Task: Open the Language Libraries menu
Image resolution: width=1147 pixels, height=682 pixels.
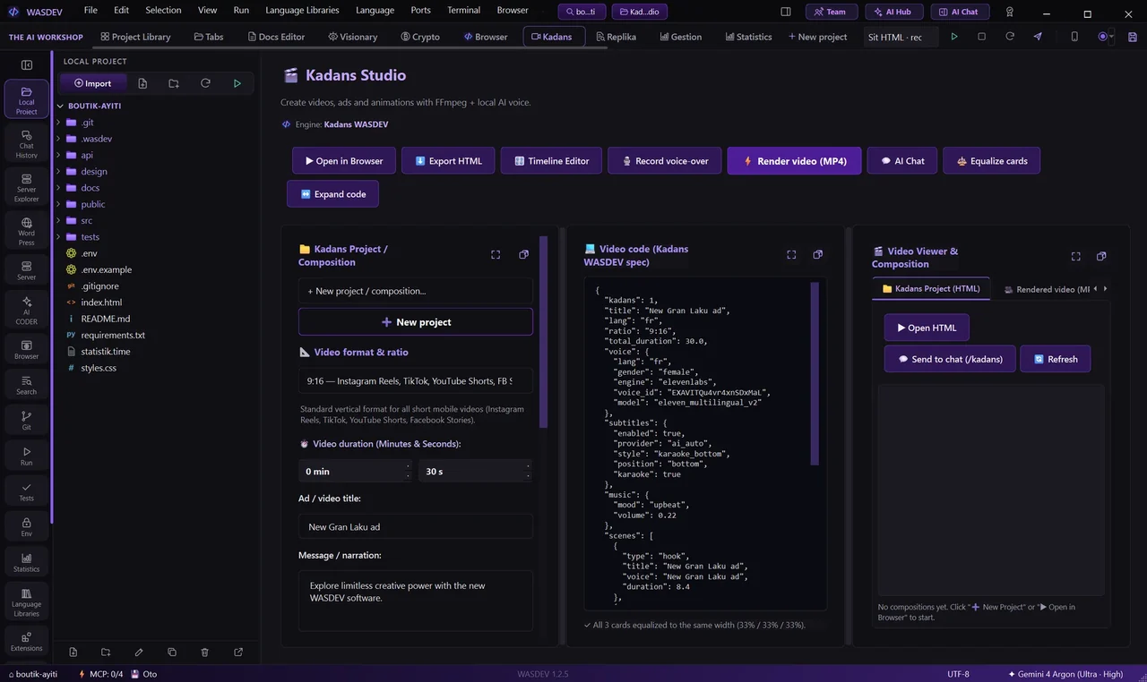Action: 302,10
